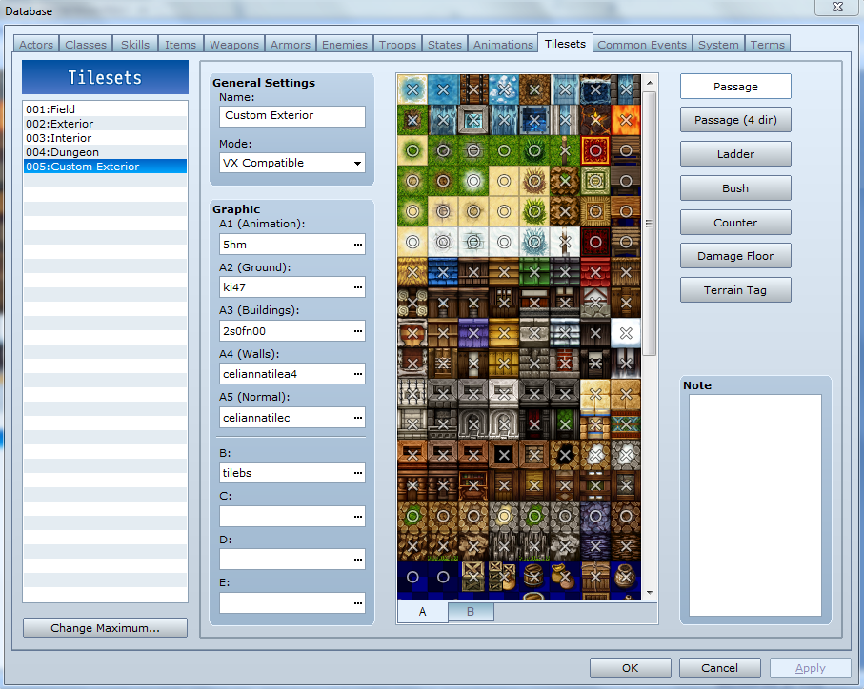Image resolution: width=864 pixels, height=689 pixels.
Task: Select Counter mode
Action: pos(735,223)
